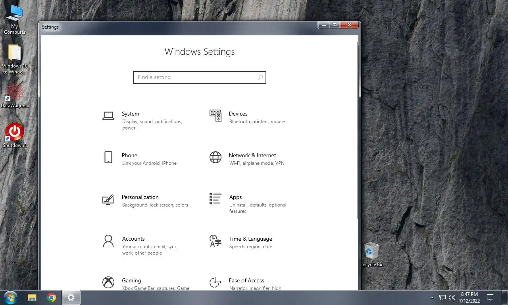Open the Devices keyboard and speaker icon
This screenshot has height=305, width=508.
[216, 116]
